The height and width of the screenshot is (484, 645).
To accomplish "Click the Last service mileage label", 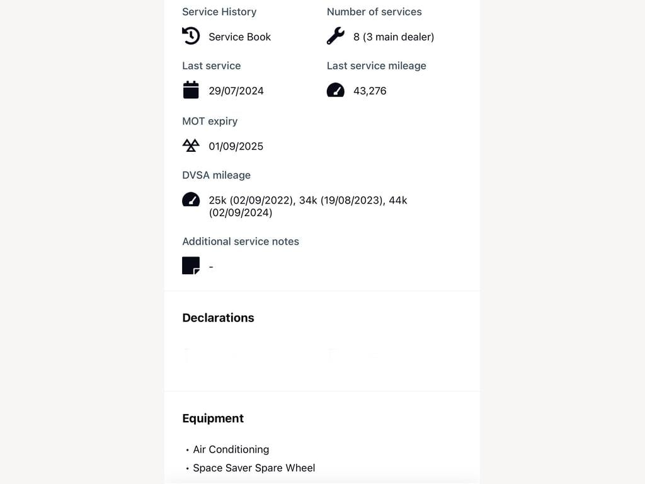I will [377, 66].
